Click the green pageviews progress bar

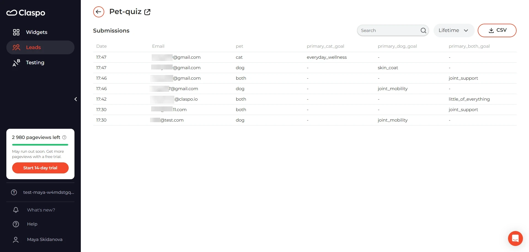pos(40,145)
